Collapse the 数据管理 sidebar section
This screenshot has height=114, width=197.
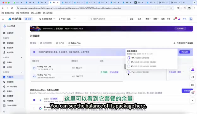21,57
